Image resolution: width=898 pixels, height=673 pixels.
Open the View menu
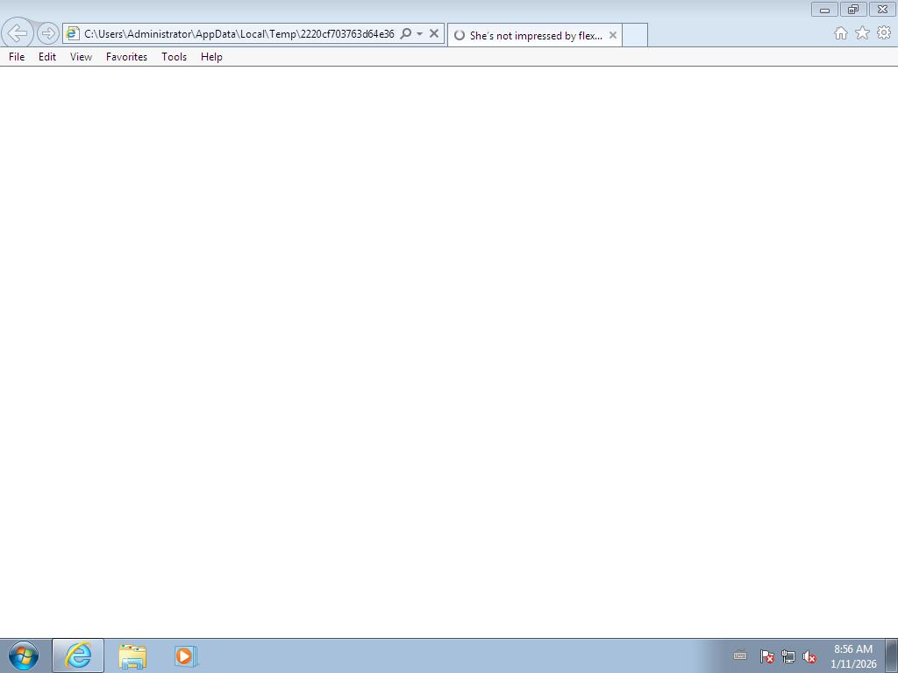(81, 56)
